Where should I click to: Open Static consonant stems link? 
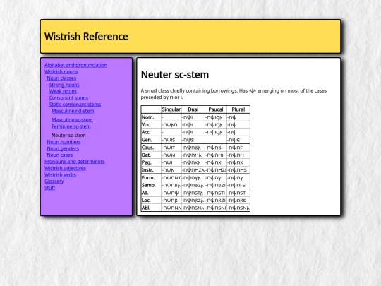point(75,105)
